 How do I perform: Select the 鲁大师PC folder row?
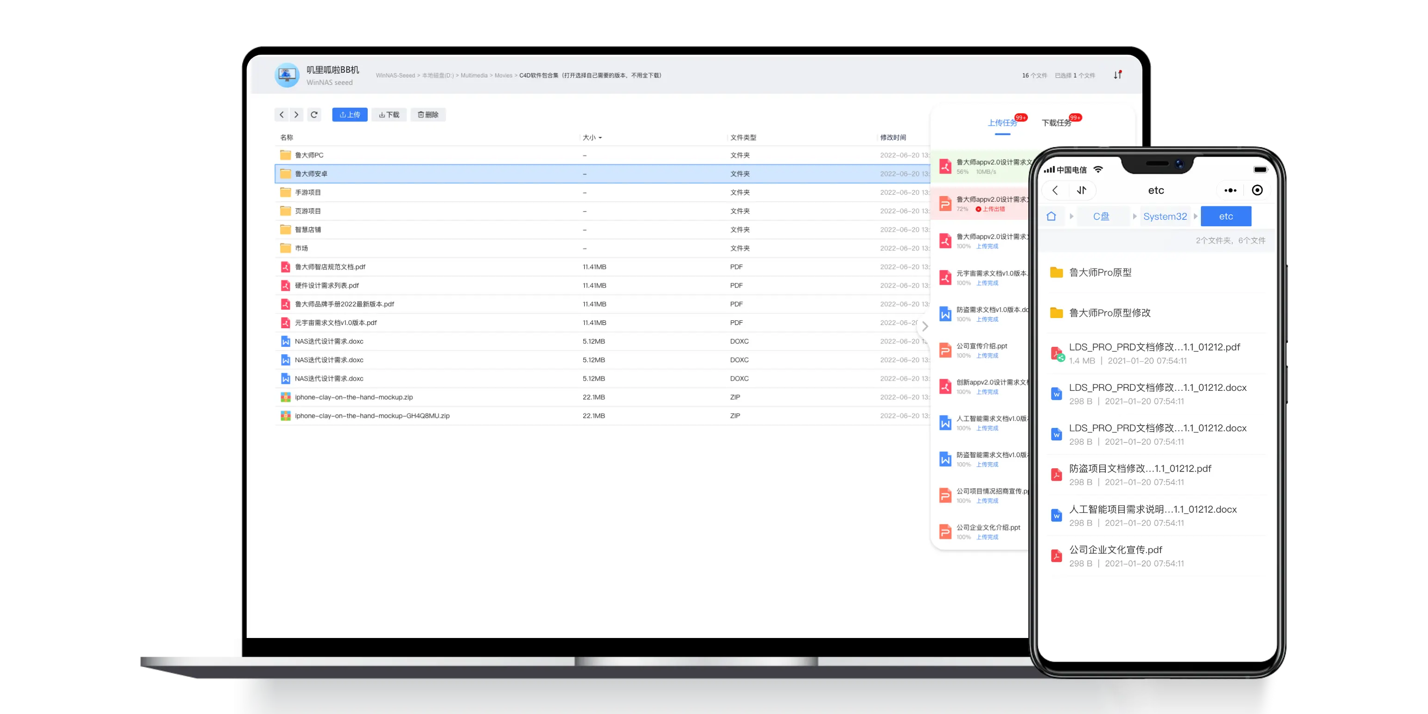(x=309, y=155)
